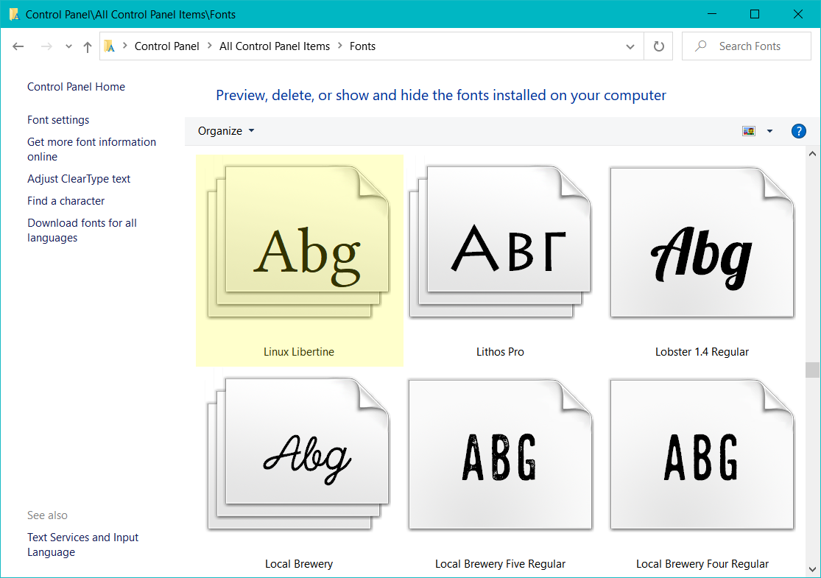Screen dimensions: 821x578
Task: Open Adjust ClearType text
Action: tap(79, 178)
